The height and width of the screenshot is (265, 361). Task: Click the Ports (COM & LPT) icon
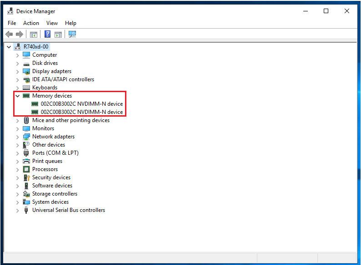(x=26, y=153)
